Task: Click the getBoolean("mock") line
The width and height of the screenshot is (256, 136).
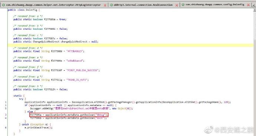Action: coord(68,118)
